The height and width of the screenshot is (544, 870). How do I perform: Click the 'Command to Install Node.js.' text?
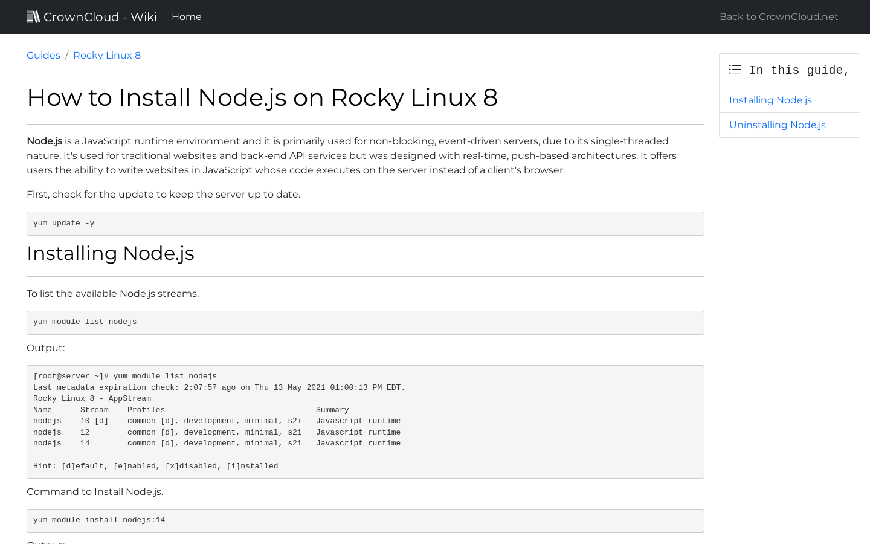pyautogui.click(x=94, y=491)
